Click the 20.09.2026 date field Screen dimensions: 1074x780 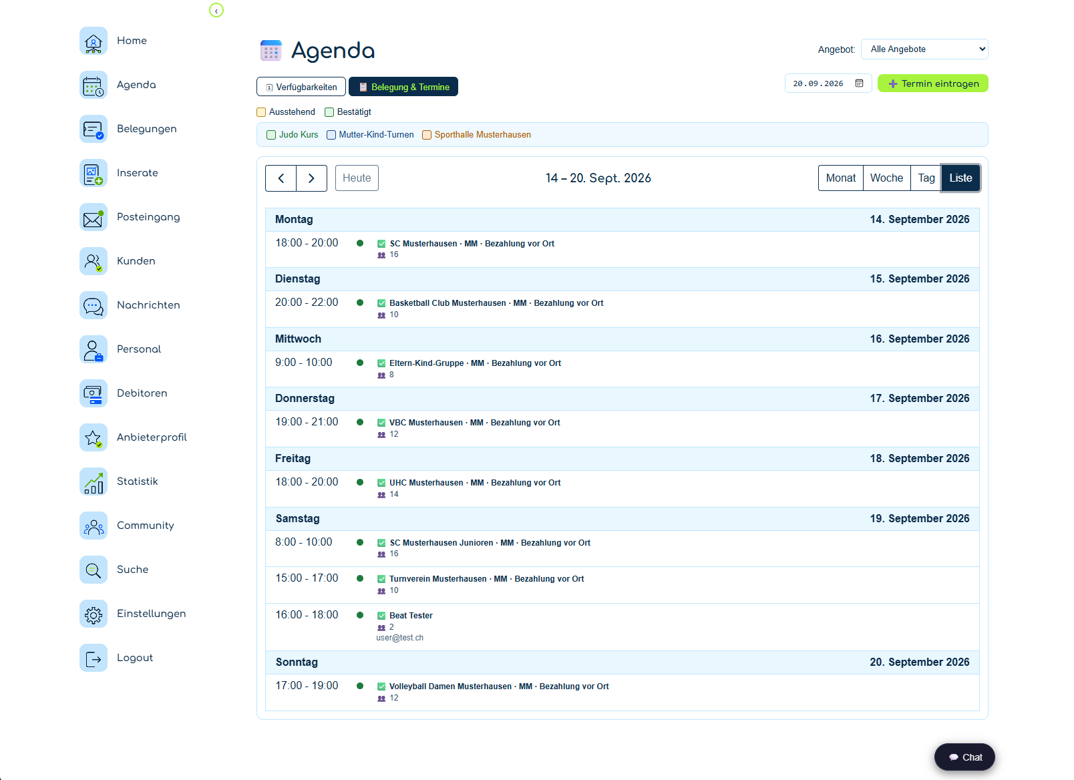click(828, 83)
